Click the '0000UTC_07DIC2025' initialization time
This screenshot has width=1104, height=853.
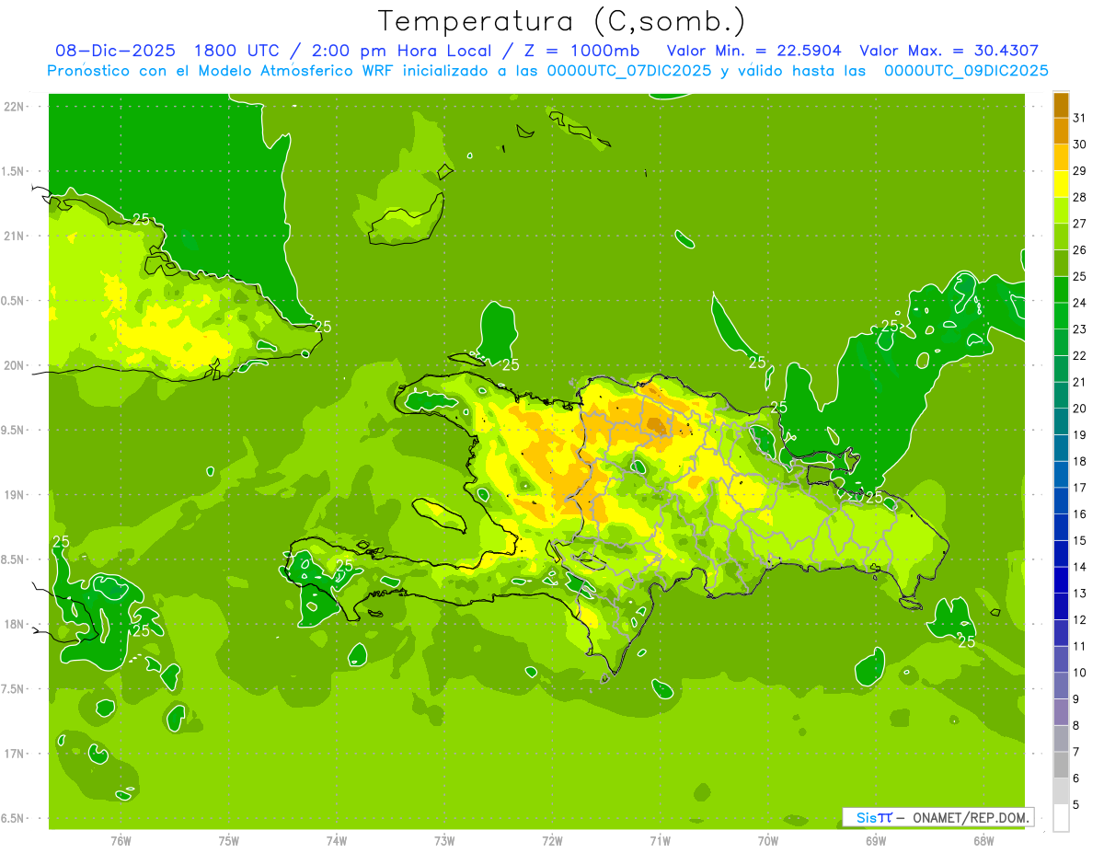pos(630,71)
